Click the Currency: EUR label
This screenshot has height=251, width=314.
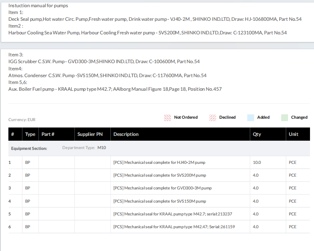point(22,120)
